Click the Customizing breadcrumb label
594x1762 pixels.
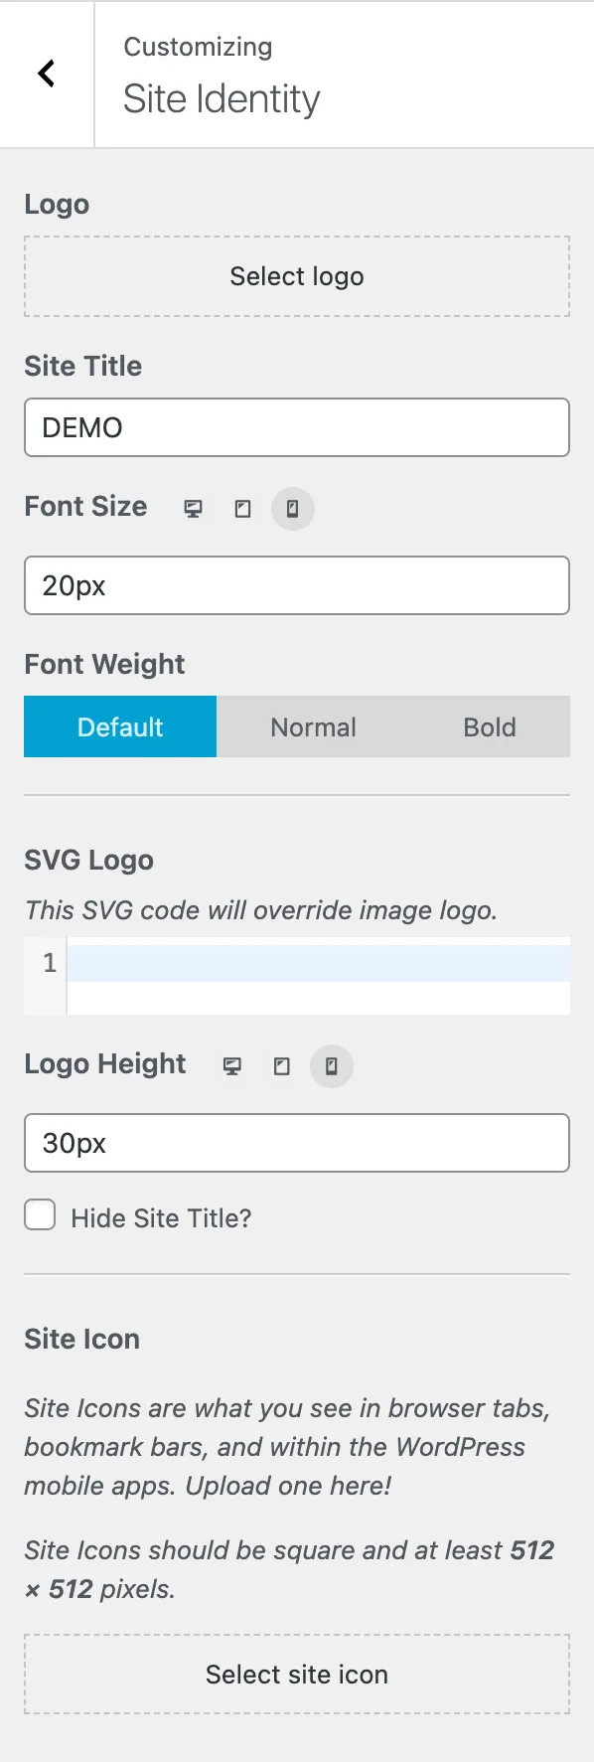pyautogui.click(x=197, y=46)
